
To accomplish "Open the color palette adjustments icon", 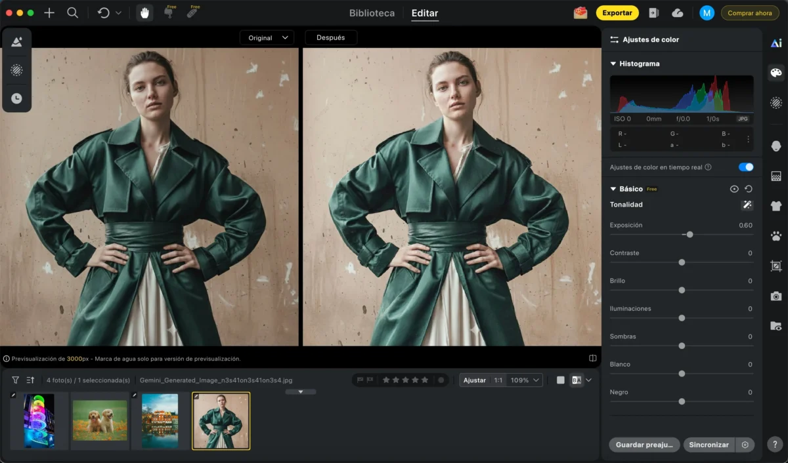I will 776,73.
